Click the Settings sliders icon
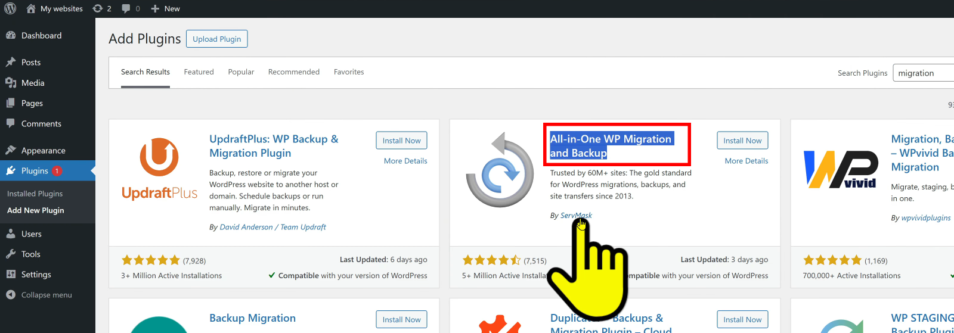Viewport: 954px width, 333px height. [x=11, y=274]
